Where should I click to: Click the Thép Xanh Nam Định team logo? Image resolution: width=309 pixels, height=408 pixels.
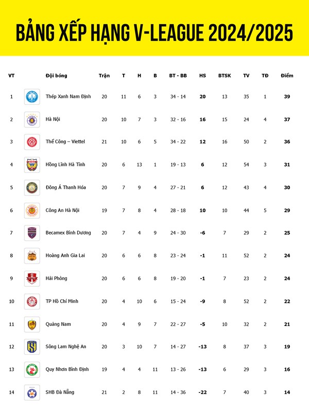click(x=32, y=96)
